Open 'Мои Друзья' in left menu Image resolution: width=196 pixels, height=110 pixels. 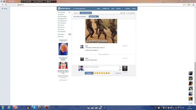point(61,14)
